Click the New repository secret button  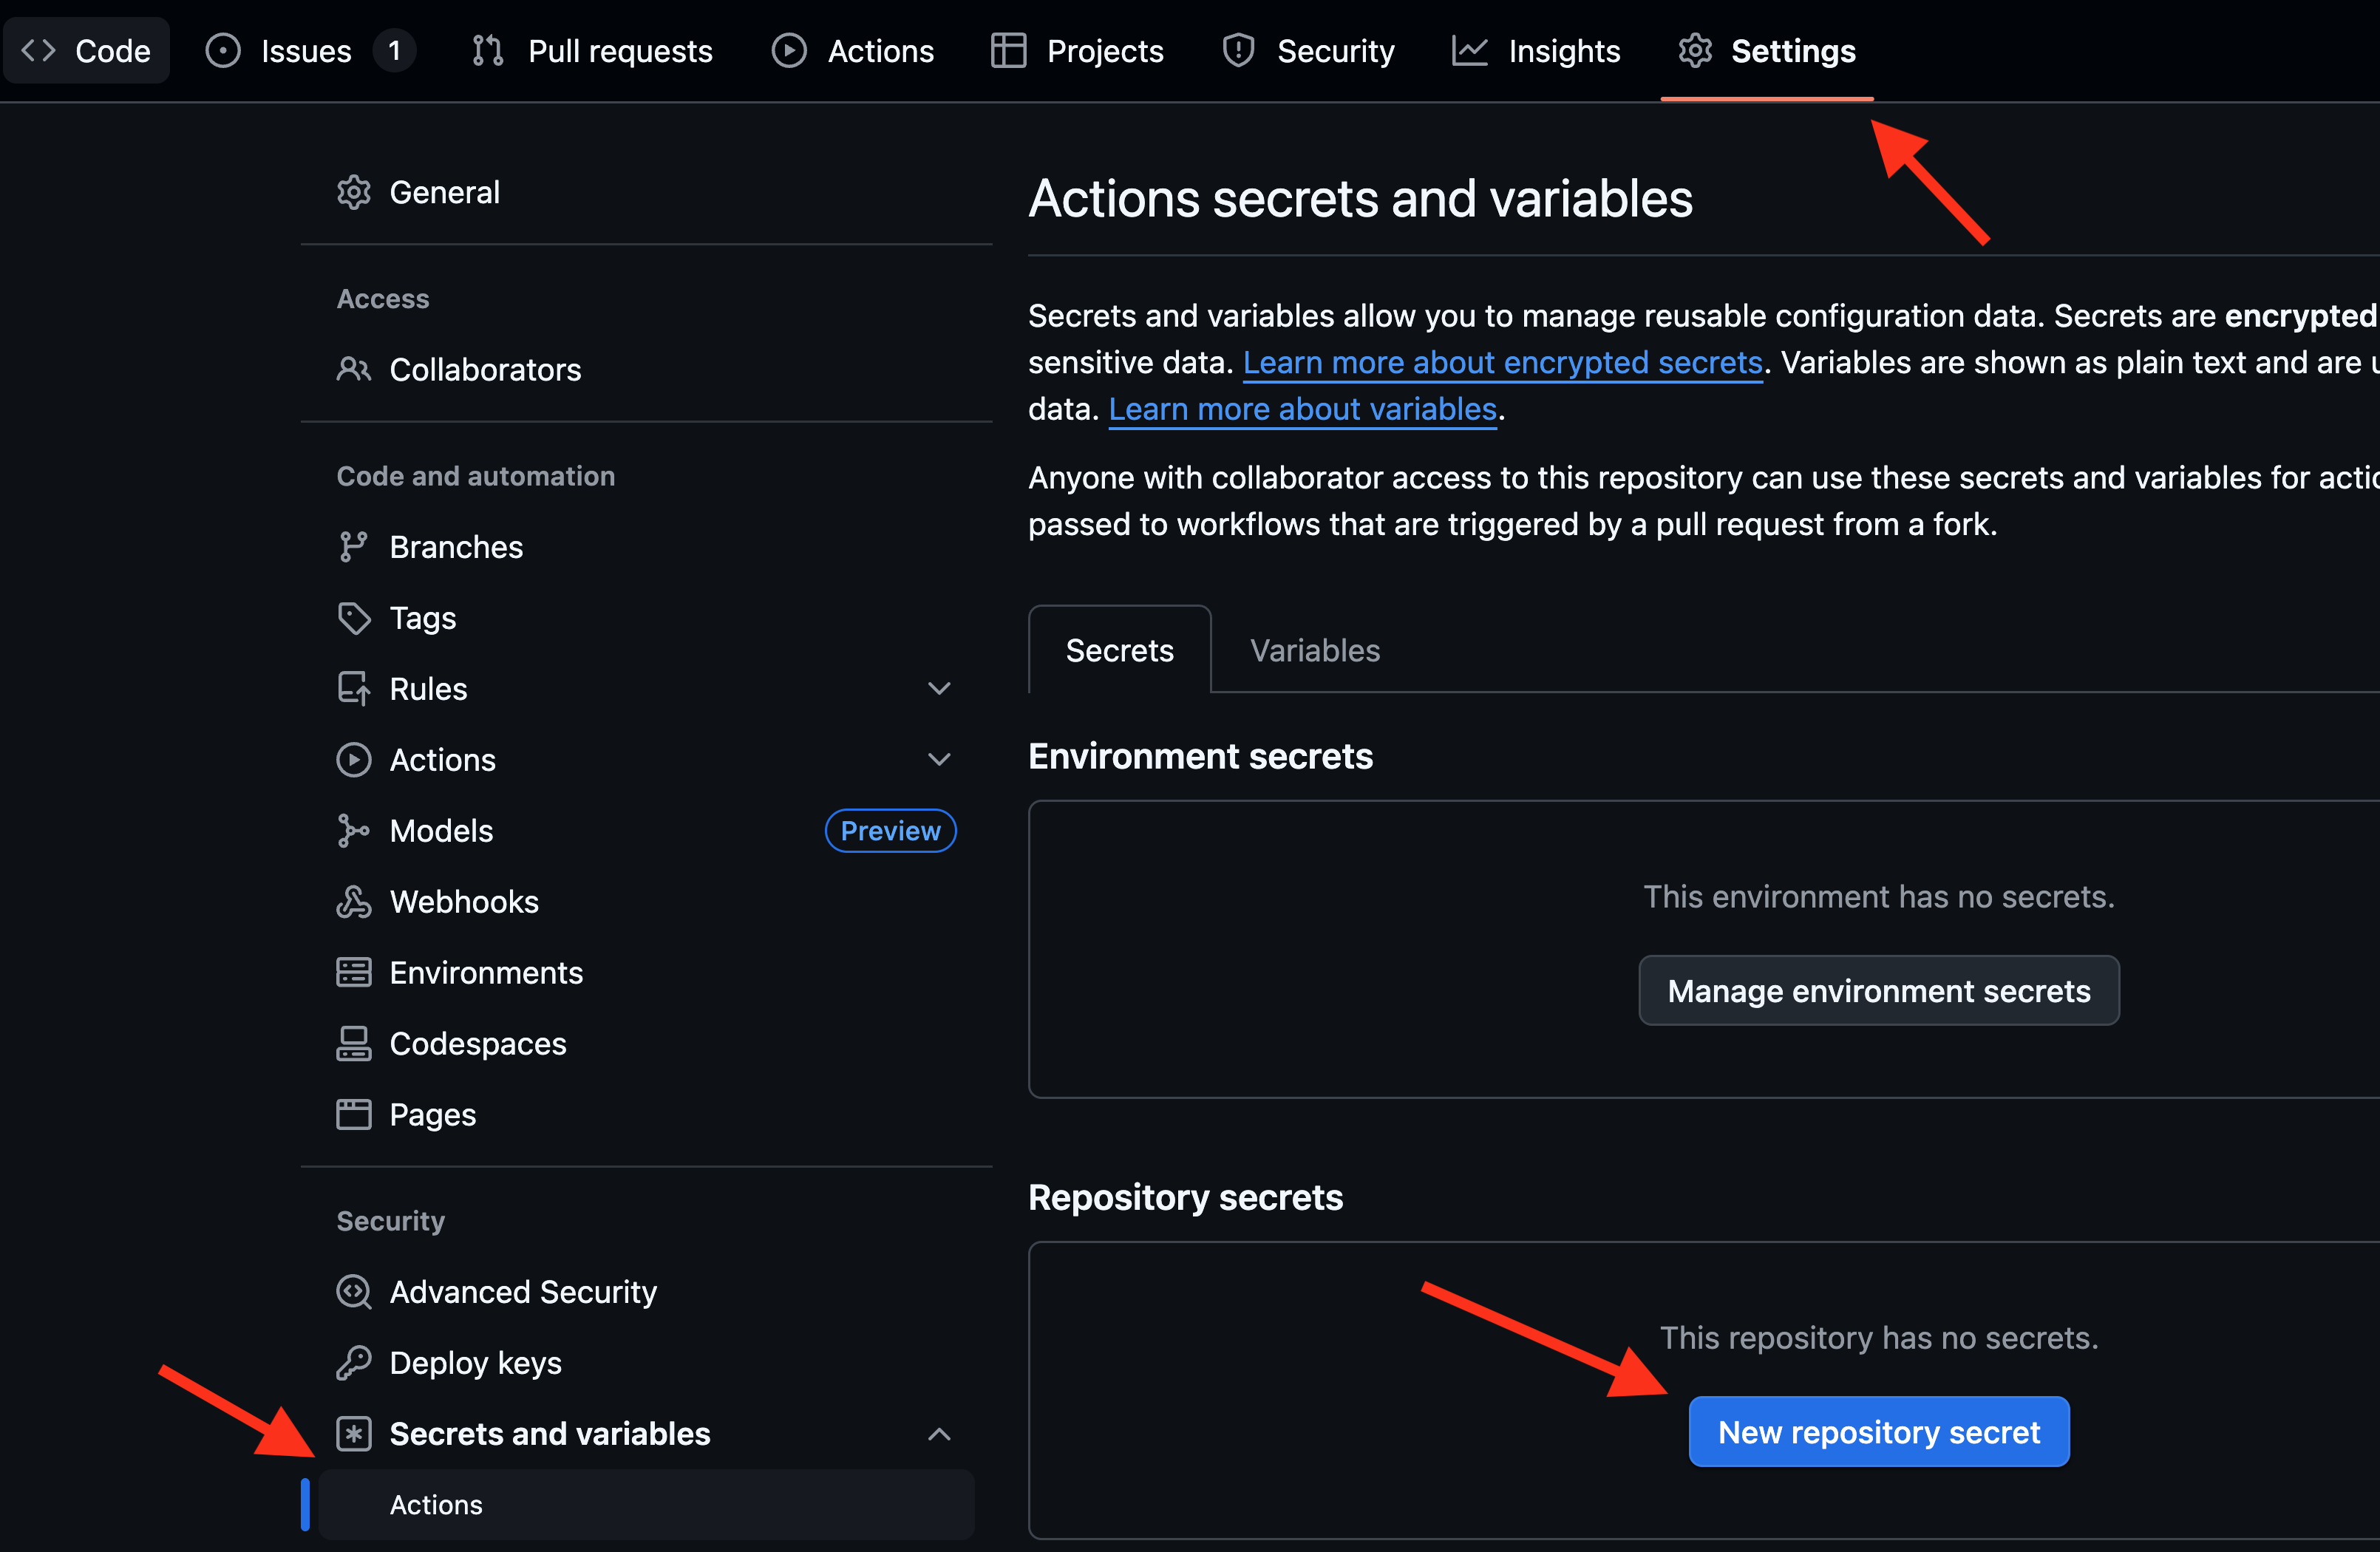point(1878,1431)
